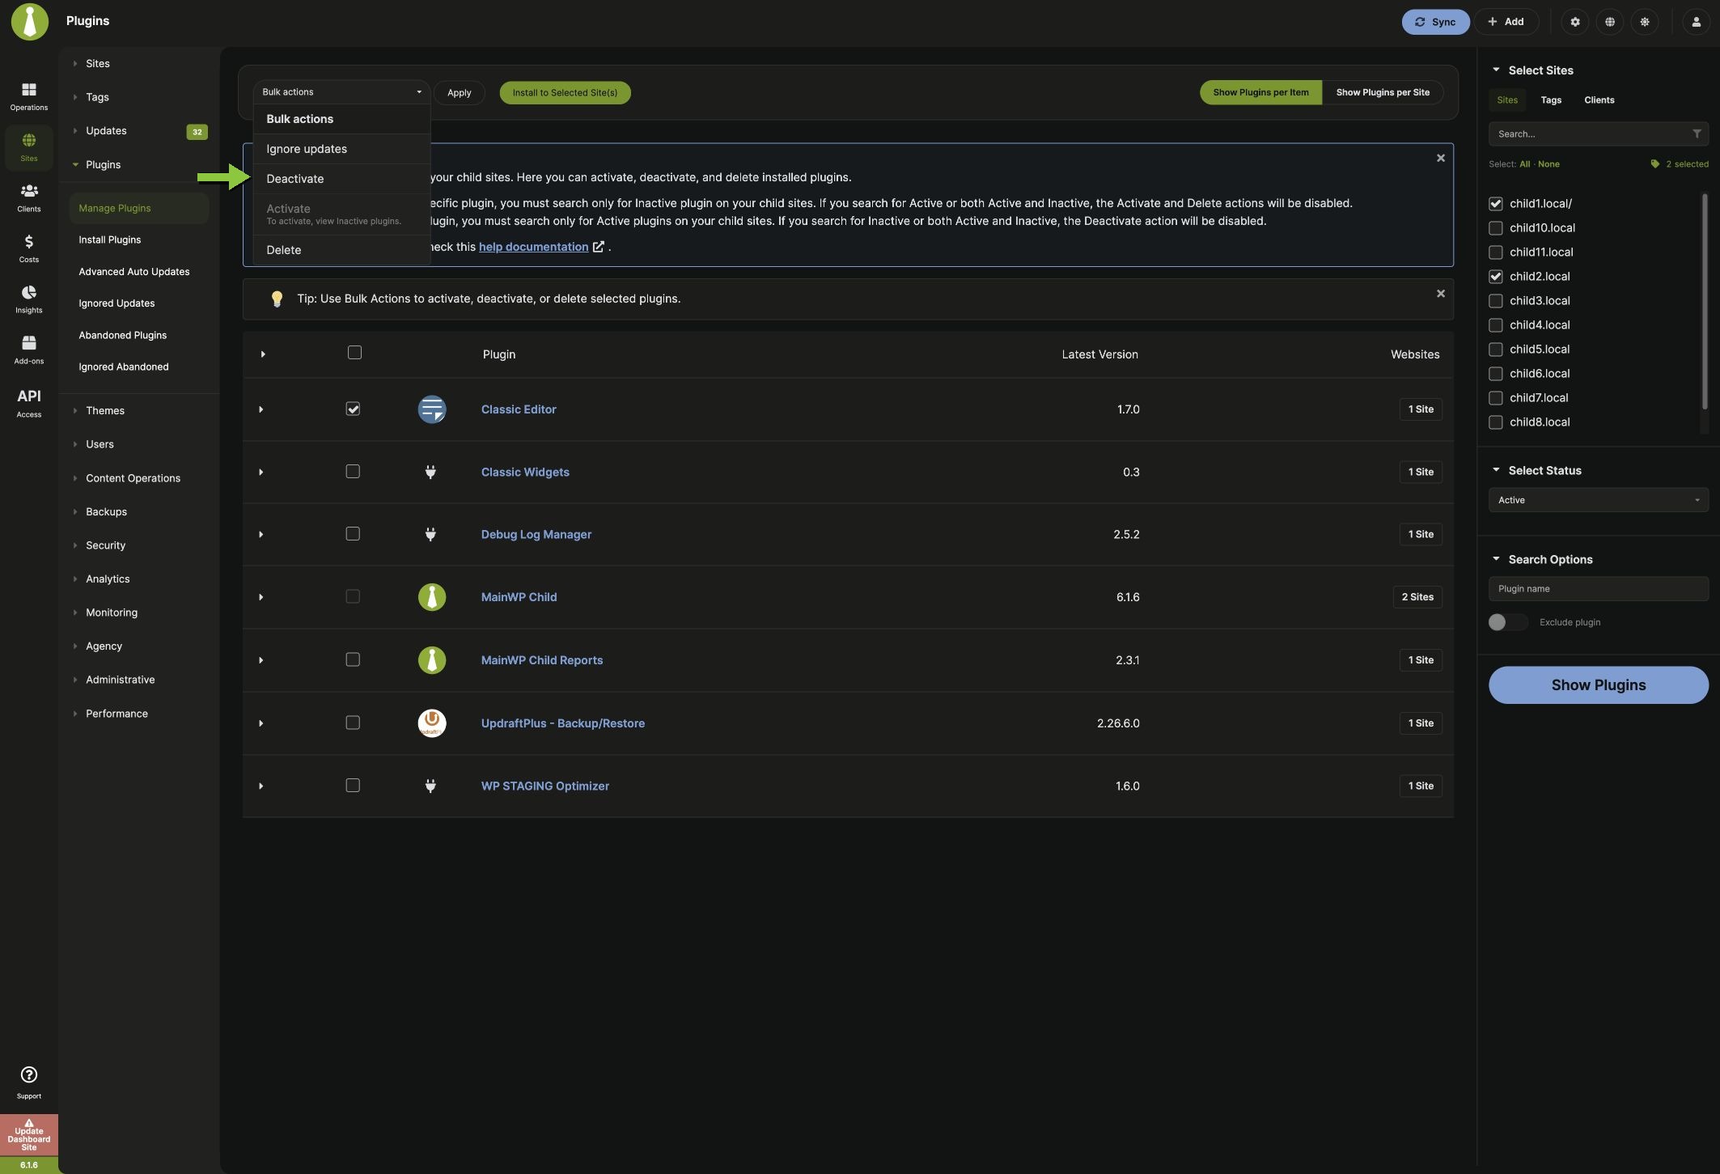
Task: Click the Classic Editor plugin icon
Action: pyautogui.click(x=432, y=409)
